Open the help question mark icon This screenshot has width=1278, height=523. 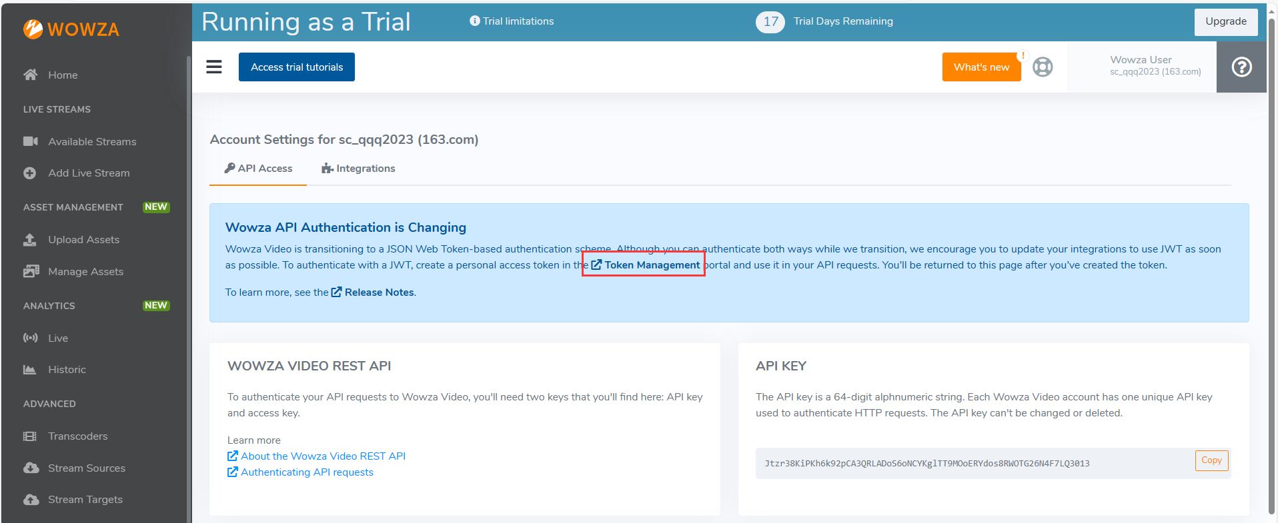pyautogui.click(x=1241, y=67)
